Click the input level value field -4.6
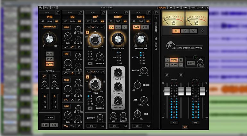The height and width of the screenshot is (136, 247). click(x=174, y=123)
